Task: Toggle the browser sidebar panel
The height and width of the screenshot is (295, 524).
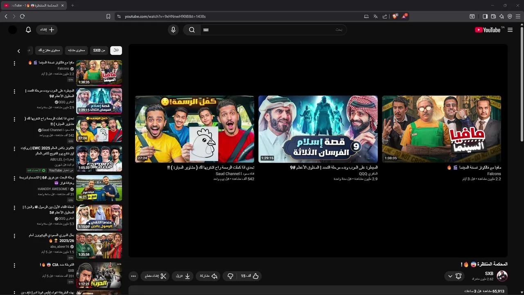Action: pos(485,16)
